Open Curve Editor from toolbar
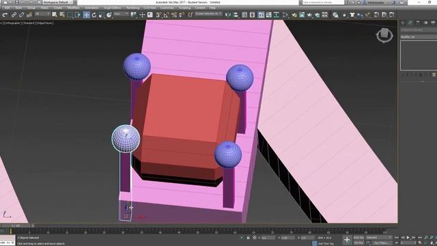Image resolution: width=437 pixels, height=246 pixels. coord(268,15)
